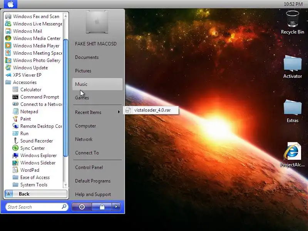Collapse the Accessories folder
This screenshot has width=308, height=231.
tap(21, 82)
